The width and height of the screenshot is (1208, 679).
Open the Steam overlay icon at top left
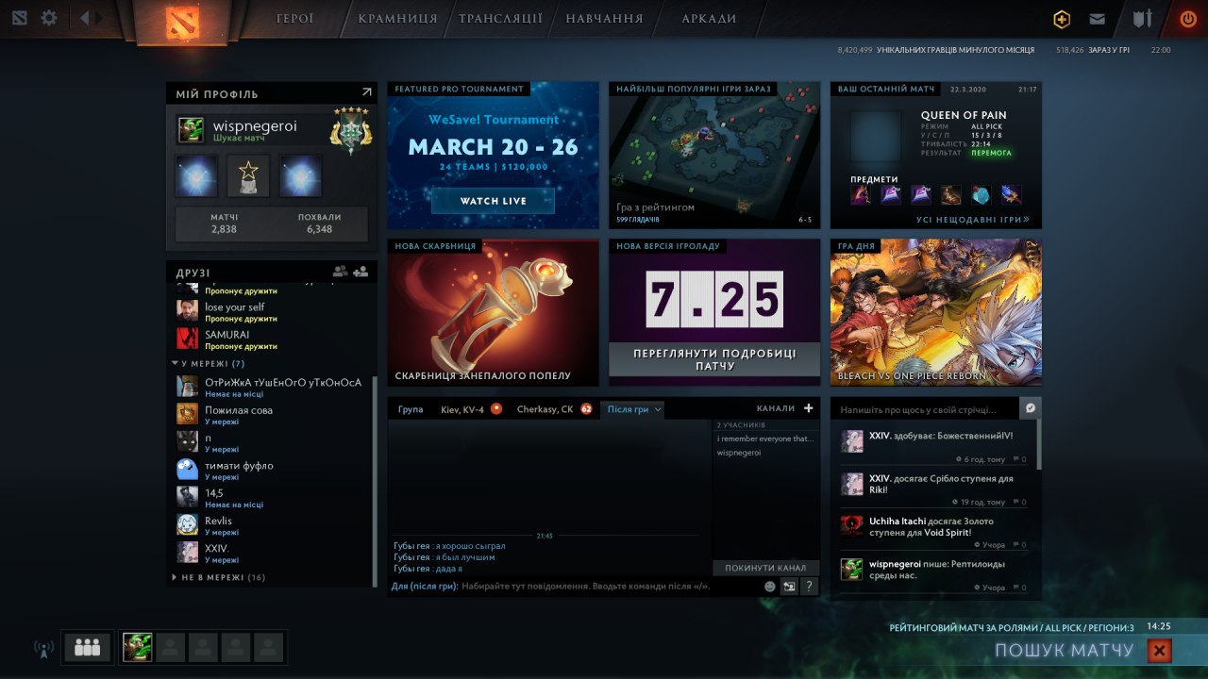click(x=20, y=18)
